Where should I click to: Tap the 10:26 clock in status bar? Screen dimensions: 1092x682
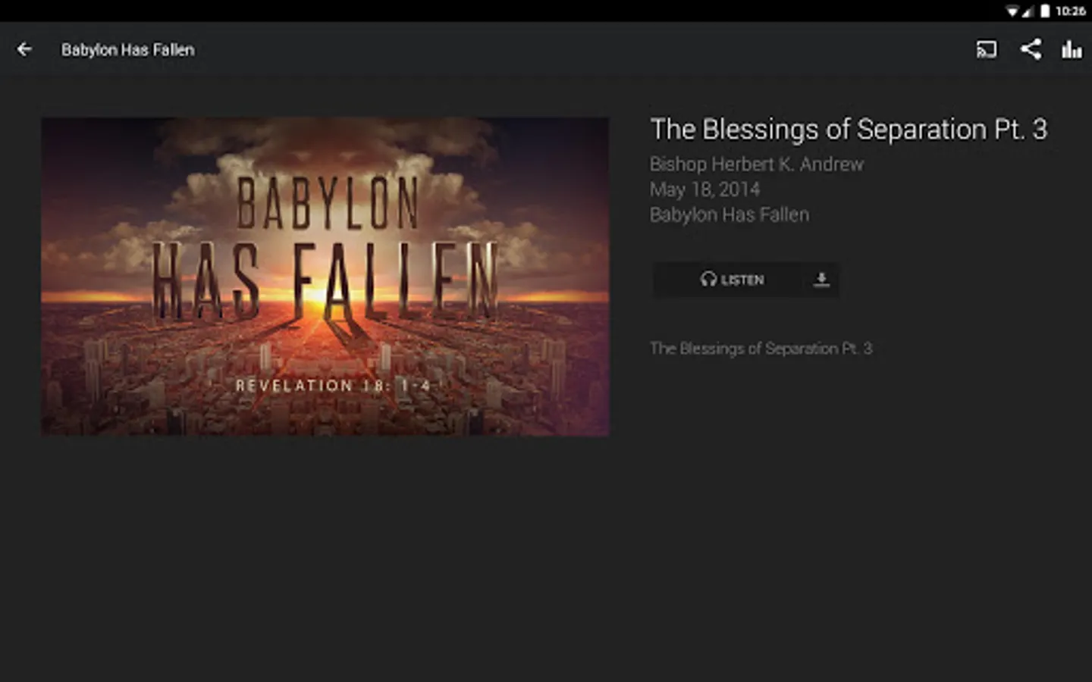(x=1070, y=11)
